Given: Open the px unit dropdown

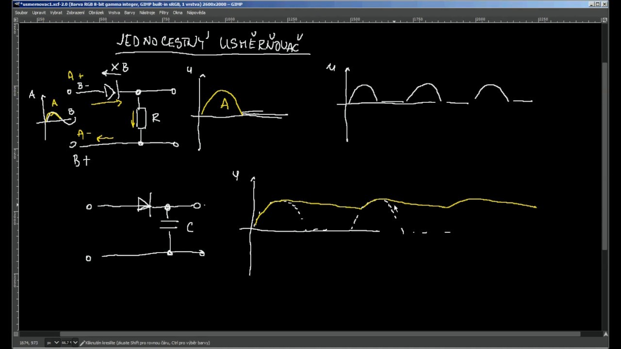Looking at the screenshot, I should tap(52, 343).
